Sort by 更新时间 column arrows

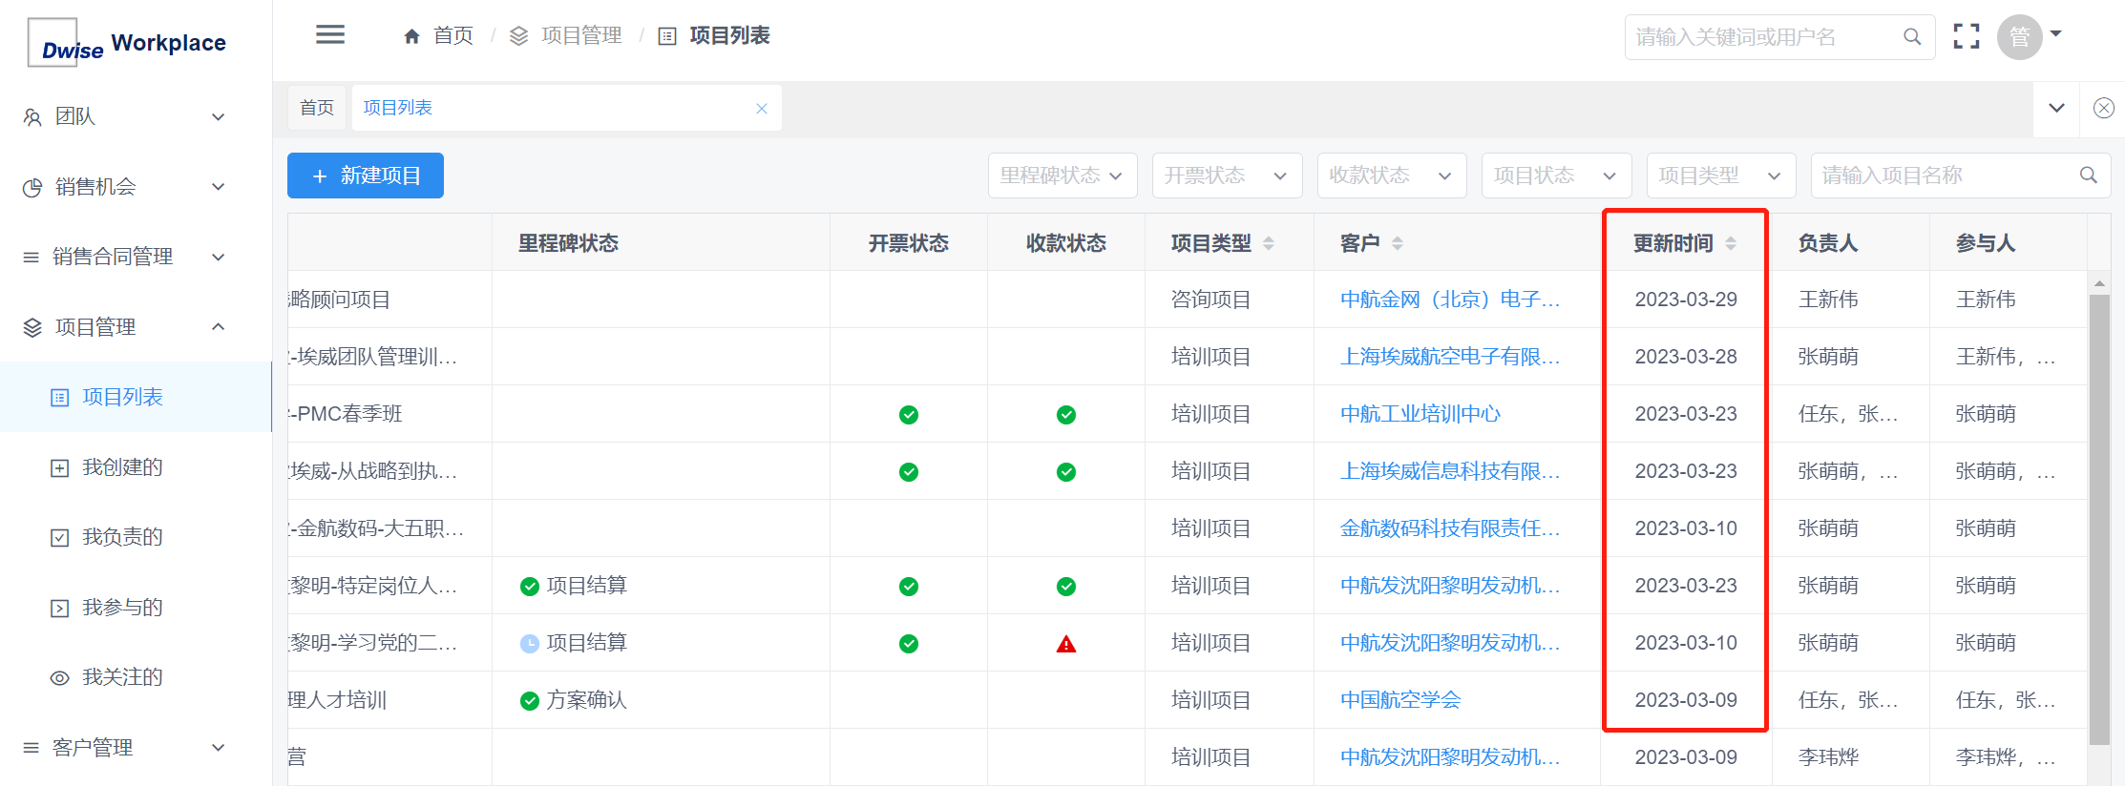1731,244
